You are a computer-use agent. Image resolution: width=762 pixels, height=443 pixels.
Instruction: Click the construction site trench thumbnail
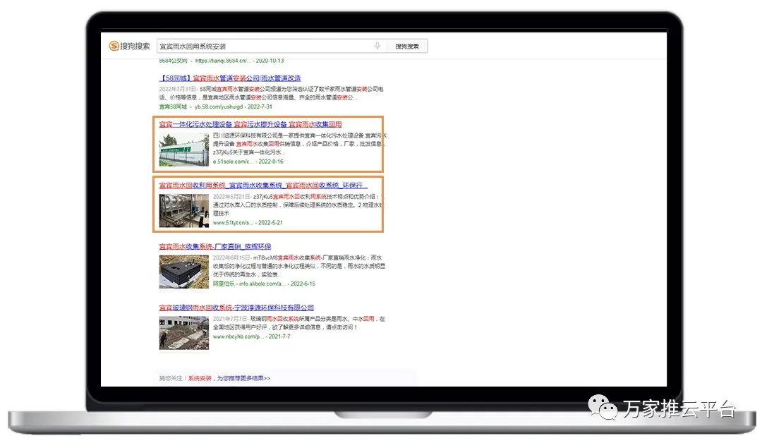click(183, 333)
